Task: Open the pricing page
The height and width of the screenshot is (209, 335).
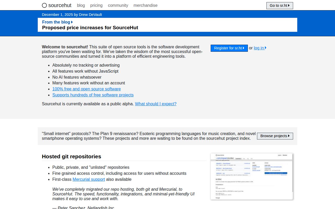Action: tap(96, 5)
